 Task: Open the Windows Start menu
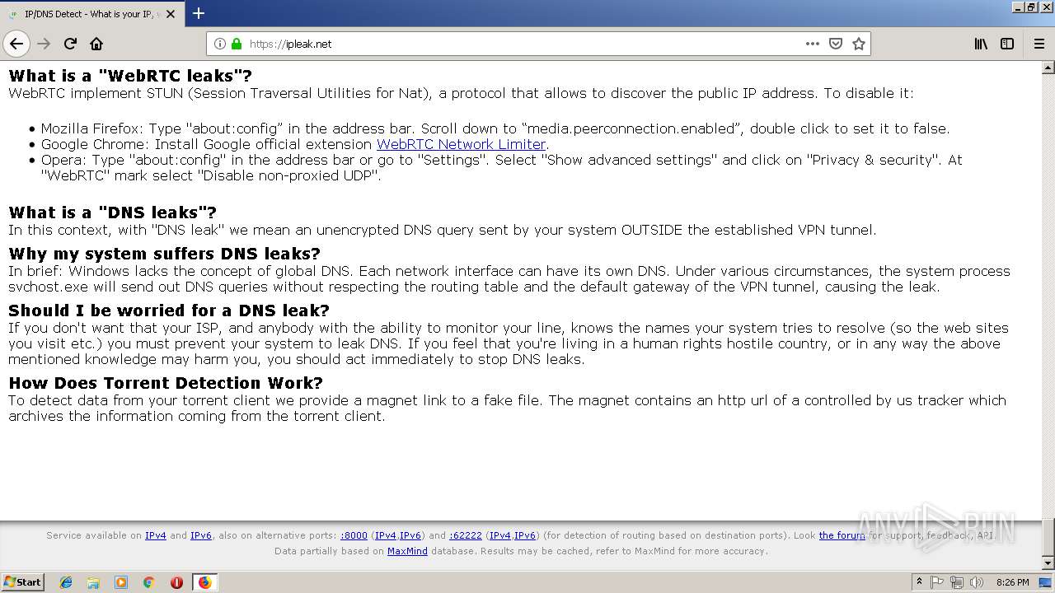23,581
